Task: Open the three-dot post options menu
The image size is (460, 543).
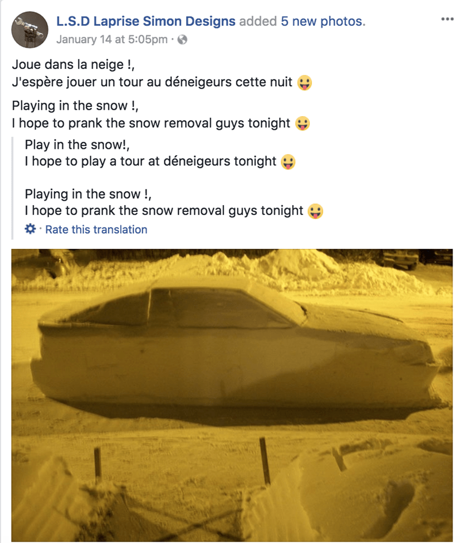Action: coord(447,19)
